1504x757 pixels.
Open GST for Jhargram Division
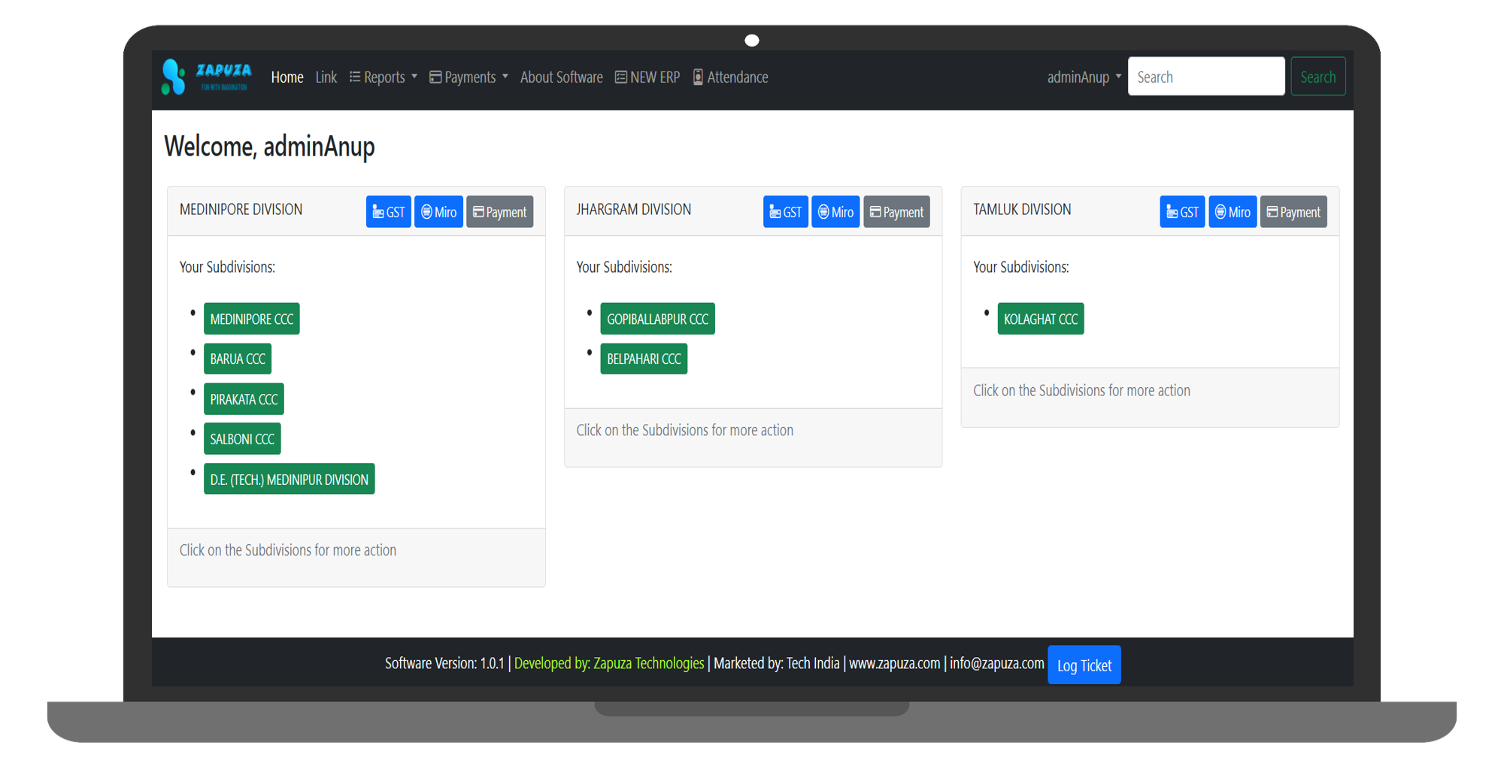pyautogui.click(x=785, y=212)
